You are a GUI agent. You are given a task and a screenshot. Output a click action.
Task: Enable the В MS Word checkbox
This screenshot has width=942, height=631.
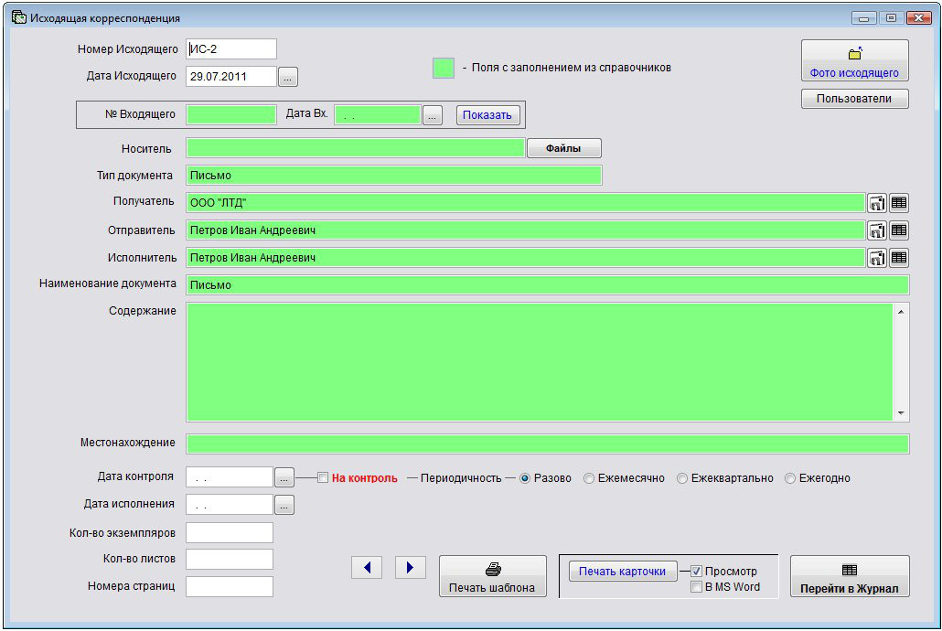696,586
